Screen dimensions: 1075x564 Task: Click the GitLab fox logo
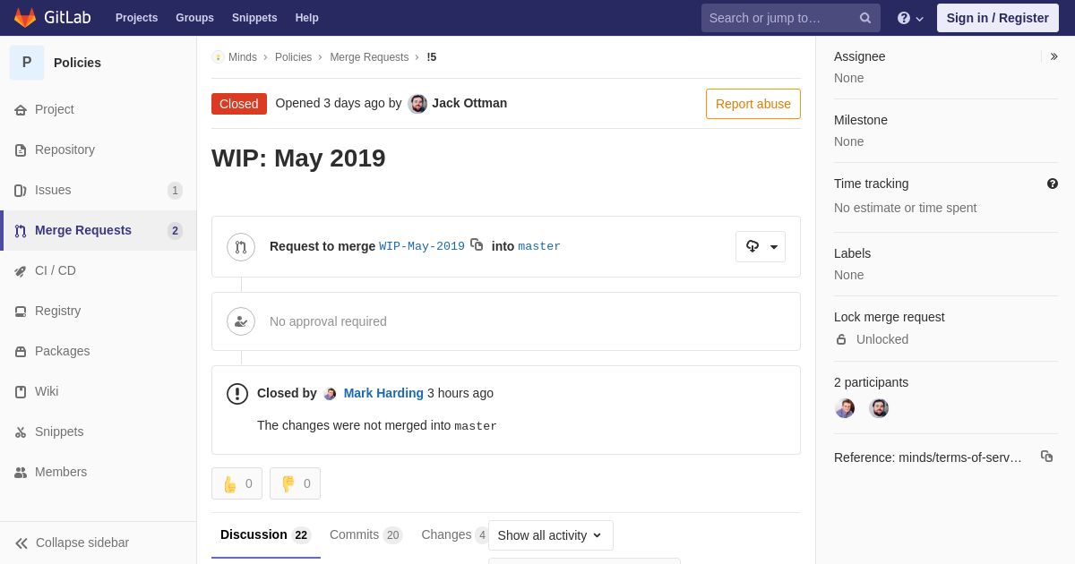point(25,18)
